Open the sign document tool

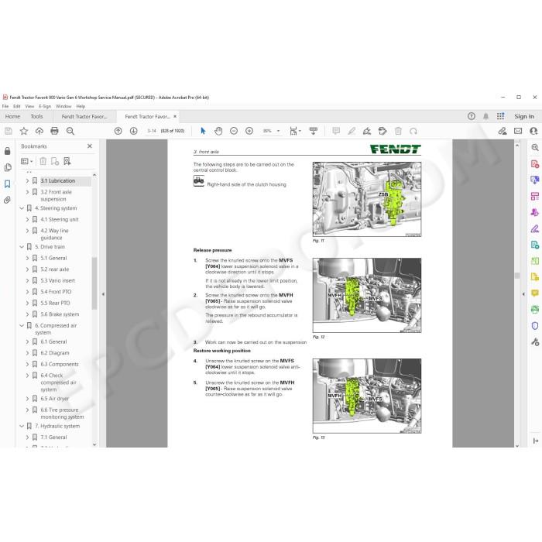[x=367, y=131]
